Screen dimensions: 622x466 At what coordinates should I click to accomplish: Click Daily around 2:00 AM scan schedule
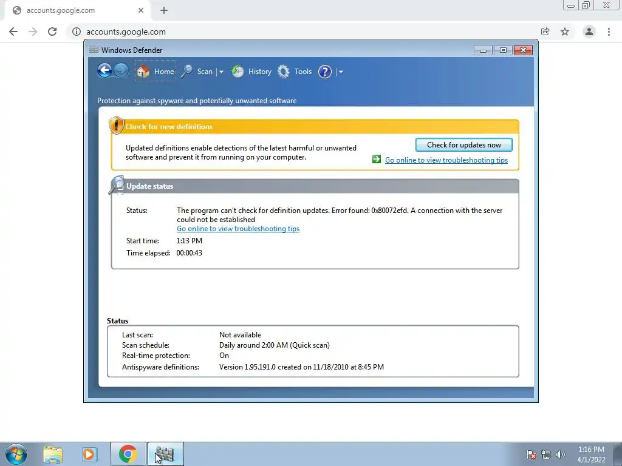coord(275,345)
